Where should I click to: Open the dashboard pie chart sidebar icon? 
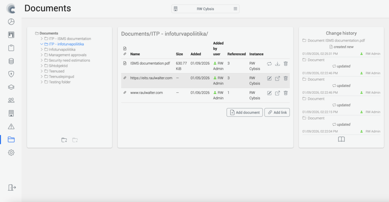tap(11, 22)
